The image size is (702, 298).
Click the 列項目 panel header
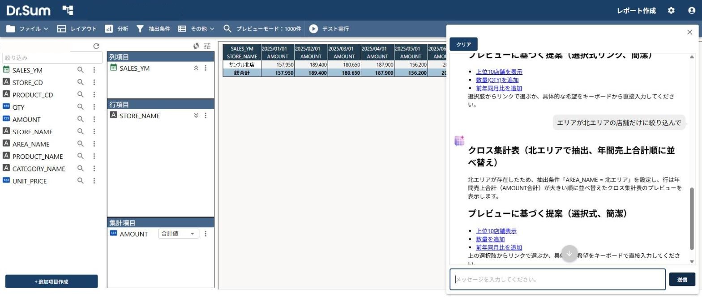[161, 57]
